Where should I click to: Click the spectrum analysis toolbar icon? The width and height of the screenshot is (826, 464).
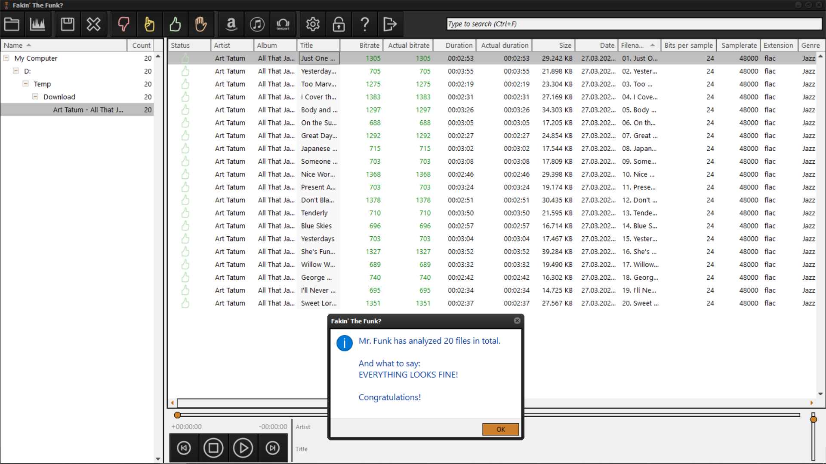(x=37, y=24)
